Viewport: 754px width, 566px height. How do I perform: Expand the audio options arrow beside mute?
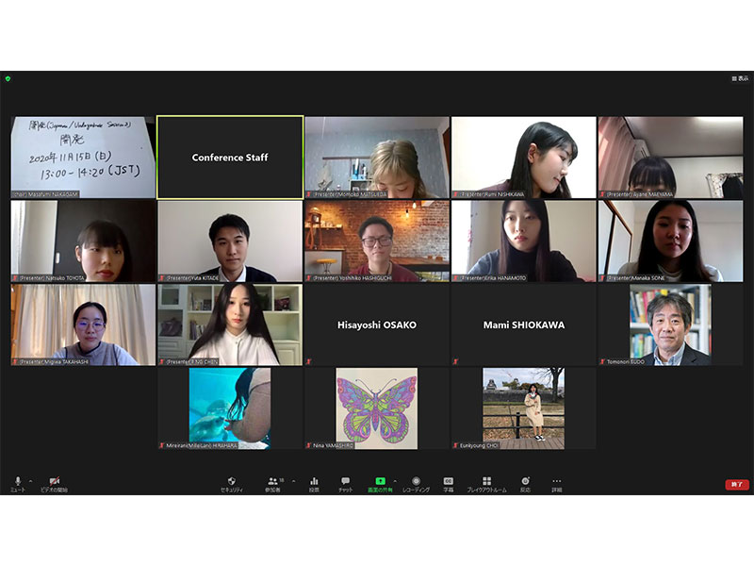click(30, 480)
